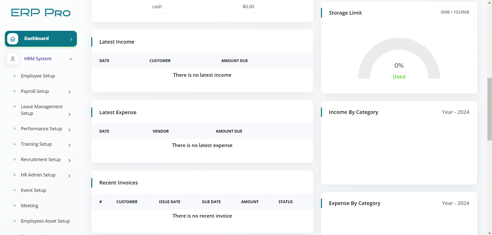Image resolution: width=492 pixels, height=235 pixels.
Task: Click bullet icon beside Meeting
Action: point(14,205)
